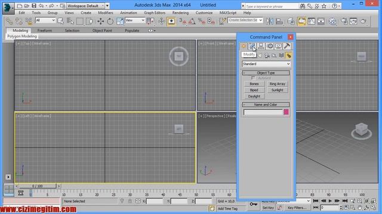Open the Render Setup icon
This screenshot has height=214, width=382.
[344, 21]
